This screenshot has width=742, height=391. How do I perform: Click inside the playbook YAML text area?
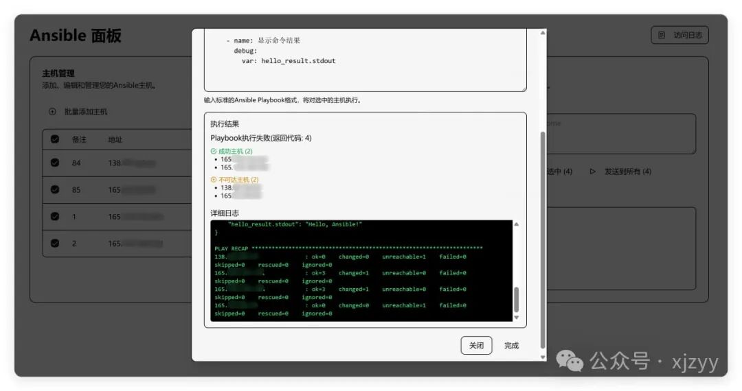coord(366,60)
